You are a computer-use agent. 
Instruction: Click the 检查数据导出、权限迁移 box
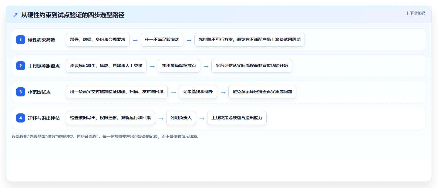pyautogui.click(x=110, y=118)
